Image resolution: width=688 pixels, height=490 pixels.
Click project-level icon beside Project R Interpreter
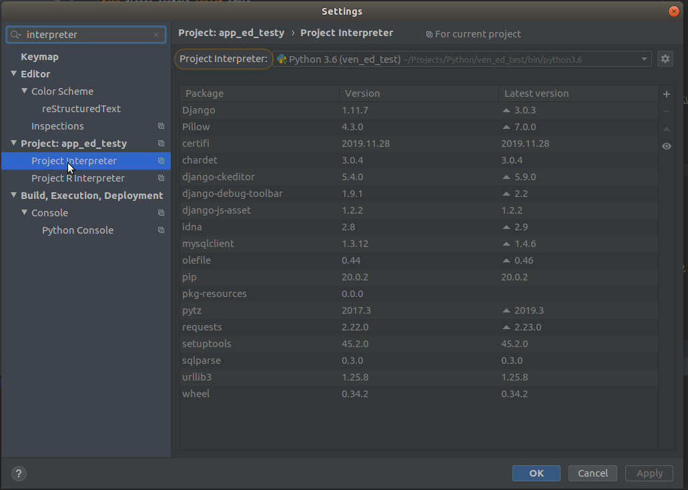[161, 178]
